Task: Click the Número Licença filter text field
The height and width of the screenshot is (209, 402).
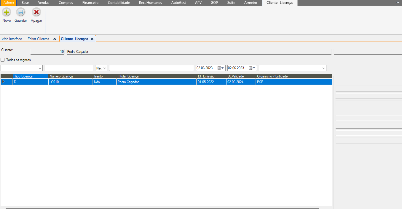Action: (69, 68)
